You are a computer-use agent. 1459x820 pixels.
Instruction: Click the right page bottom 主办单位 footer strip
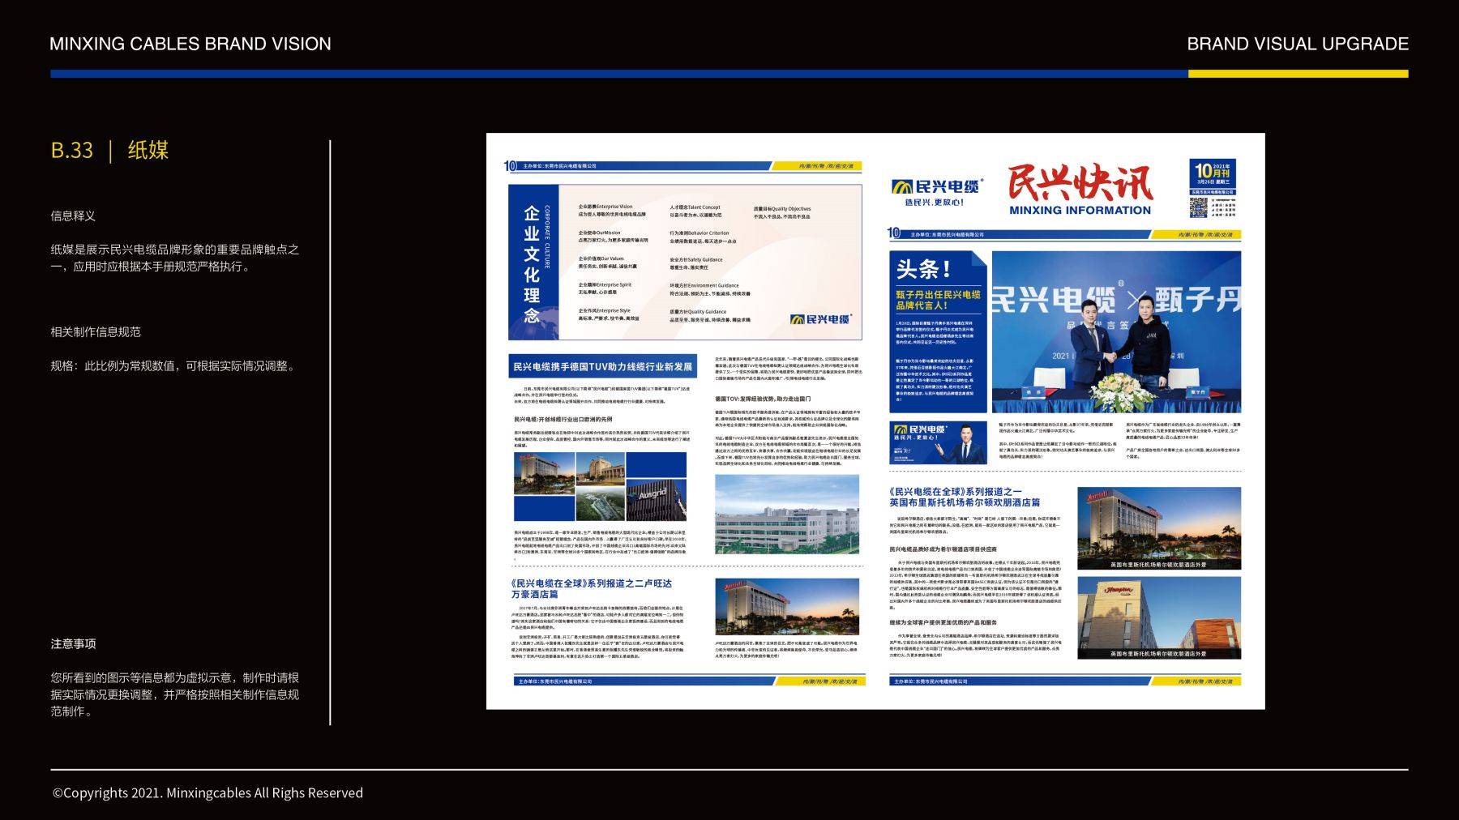click(1066, 681)
